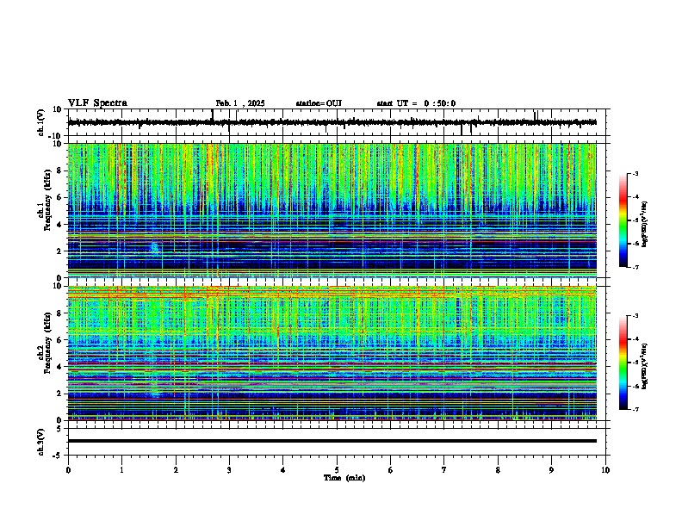
Task: Click the "ch.1 Frequency (kHz)" axis label
Action: point(44,201)
